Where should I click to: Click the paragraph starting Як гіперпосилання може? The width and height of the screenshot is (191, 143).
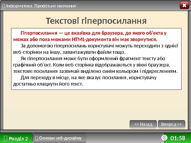point(95,65)
